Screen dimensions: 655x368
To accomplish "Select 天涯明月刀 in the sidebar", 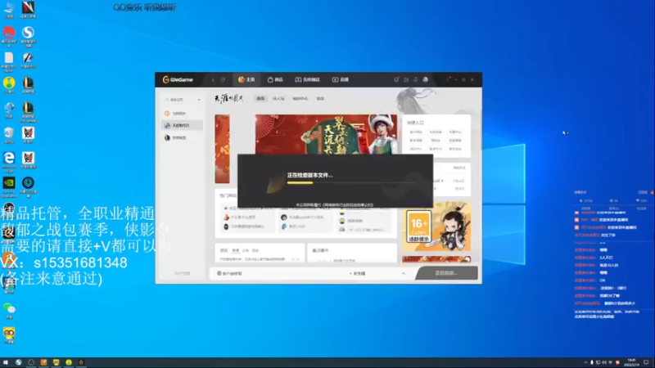I will (x=182, y=125).
